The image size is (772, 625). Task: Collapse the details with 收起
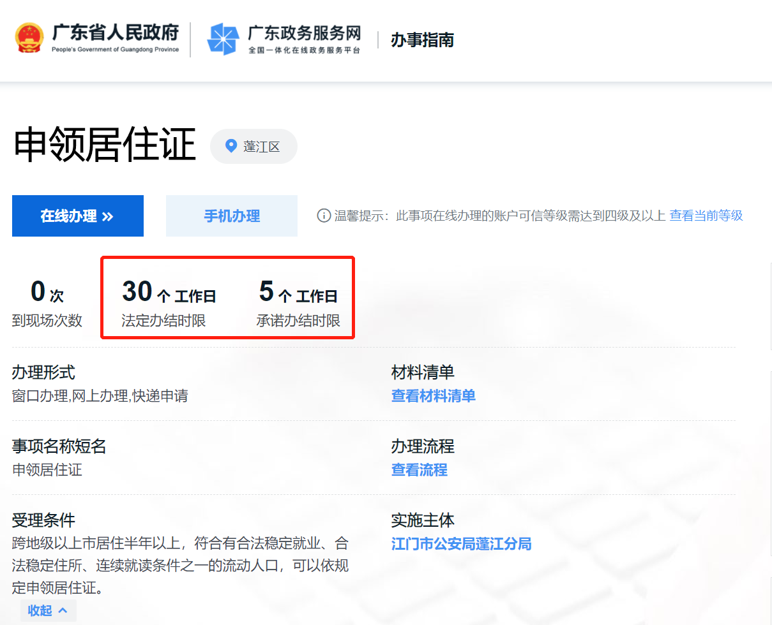tap(40, 610)
